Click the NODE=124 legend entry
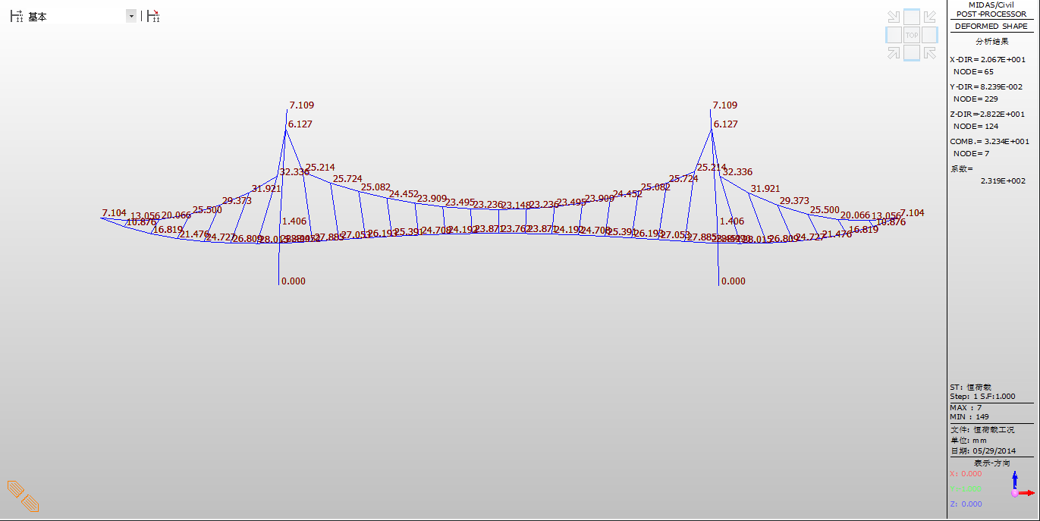 pos(976,126)
